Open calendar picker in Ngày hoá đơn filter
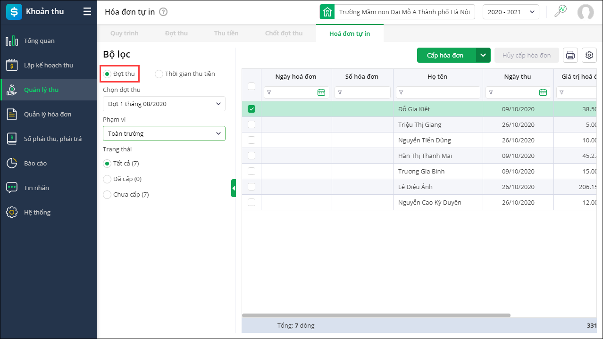The image size is (603, 339). pyautogui.click(x=321, y=92)
